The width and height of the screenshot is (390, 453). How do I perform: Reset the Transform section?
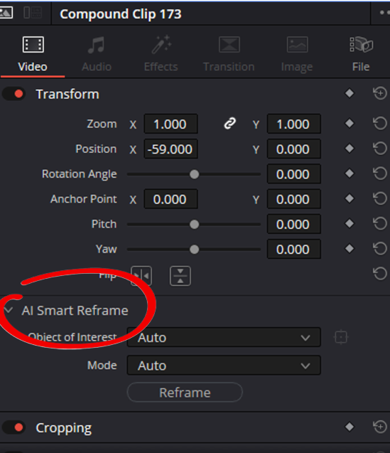380,93
